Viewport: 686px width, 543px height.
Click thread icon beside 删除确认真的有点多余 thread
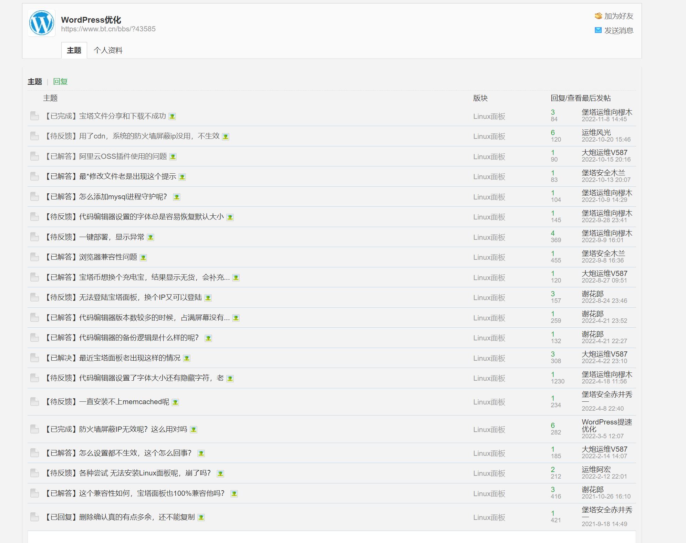click(x=34, y=517)
